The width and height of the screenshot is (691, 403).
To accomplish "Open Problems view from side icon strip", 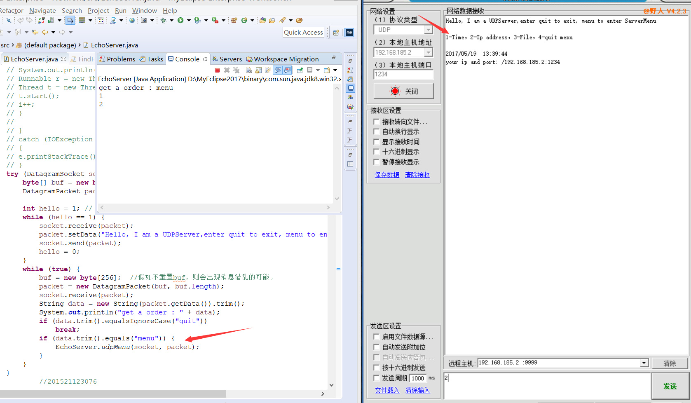I will click(350, 70).
